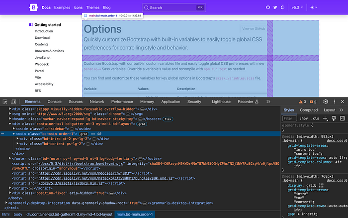Open the Twitter icon link in navbar
This screenshot has width=348, height=218.
tap(275, 7)
